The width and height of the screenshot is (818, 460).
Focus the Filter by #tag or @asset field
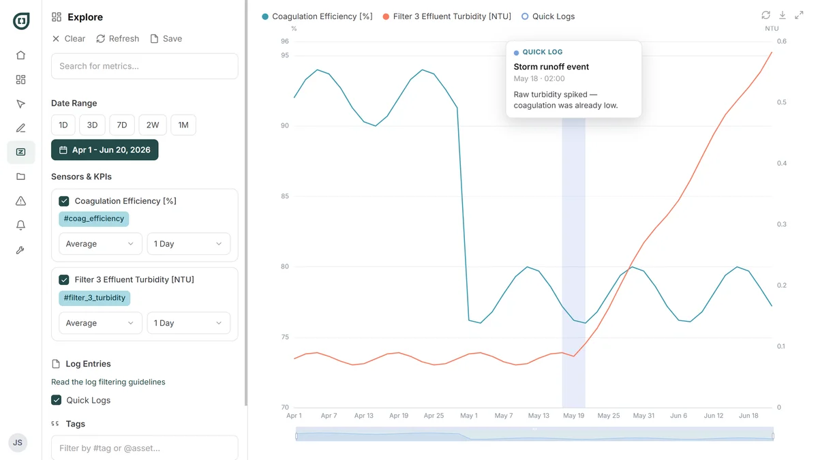pos(145,448)
